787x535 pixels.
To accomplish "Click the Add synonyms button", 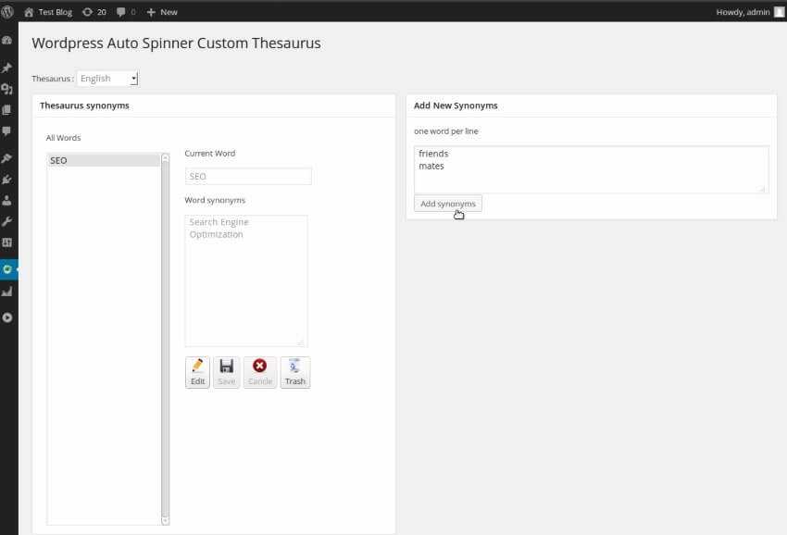I will [448, 204].
